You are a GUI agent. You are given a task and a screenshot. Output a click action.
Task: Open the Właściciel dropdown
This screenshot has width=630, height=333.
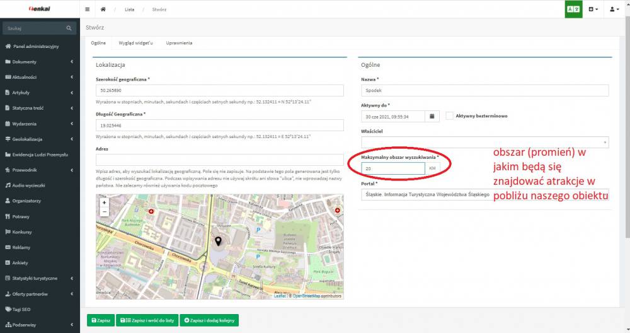click(x=484, y=143)
